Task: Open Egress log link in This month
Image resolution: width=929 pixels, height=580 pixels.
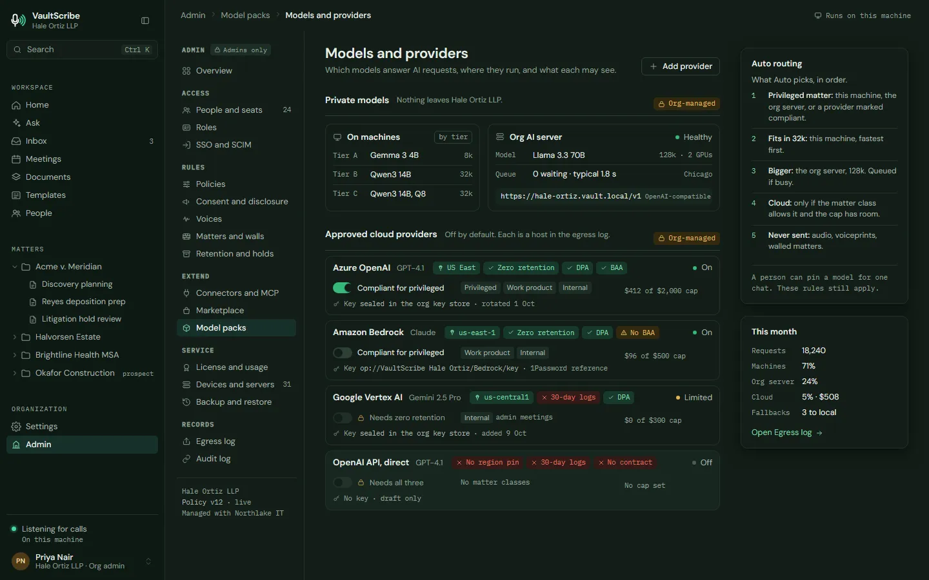Action: tap(787, 432)
